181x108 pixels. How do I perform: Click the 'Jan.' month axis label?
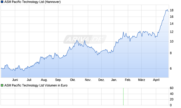click(114, 80)
